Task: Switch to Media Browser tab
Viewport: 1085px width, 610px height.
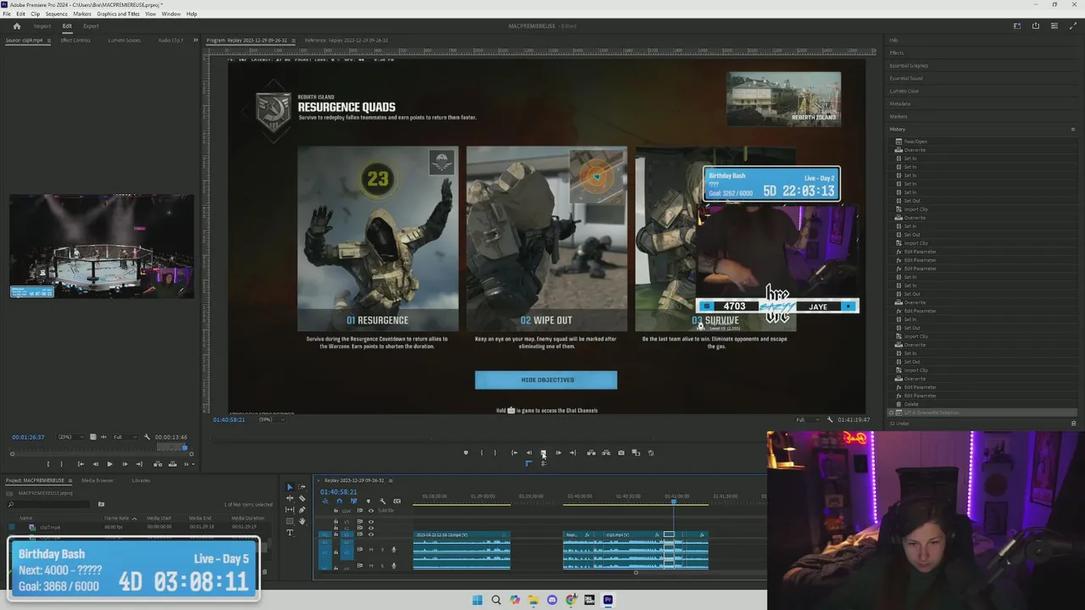Action: point(97,480)
